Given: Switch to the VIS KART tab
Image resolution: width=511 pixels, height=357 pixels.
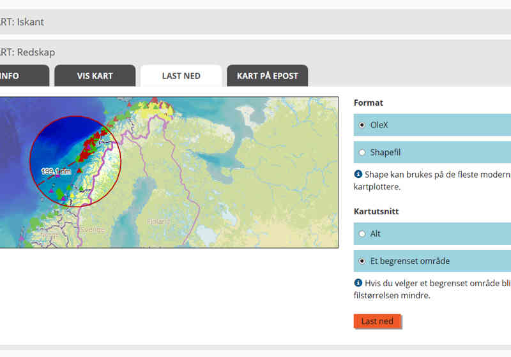Looking at the screenshot, I should 95,76.
